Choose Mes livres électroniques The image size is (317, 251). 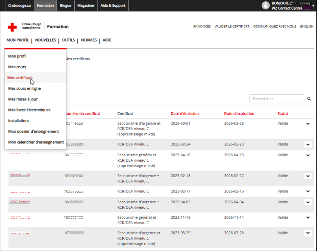click(35, 110)
